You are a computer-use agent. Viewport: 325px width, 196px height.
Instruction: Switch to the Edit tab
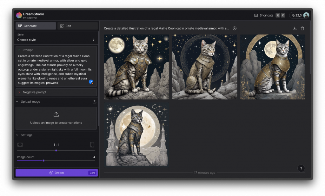pyautogui.click(x=77, y=26)
